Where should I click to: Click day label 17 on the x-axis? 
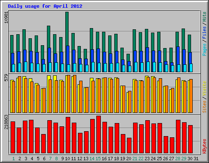coord(110,159)
